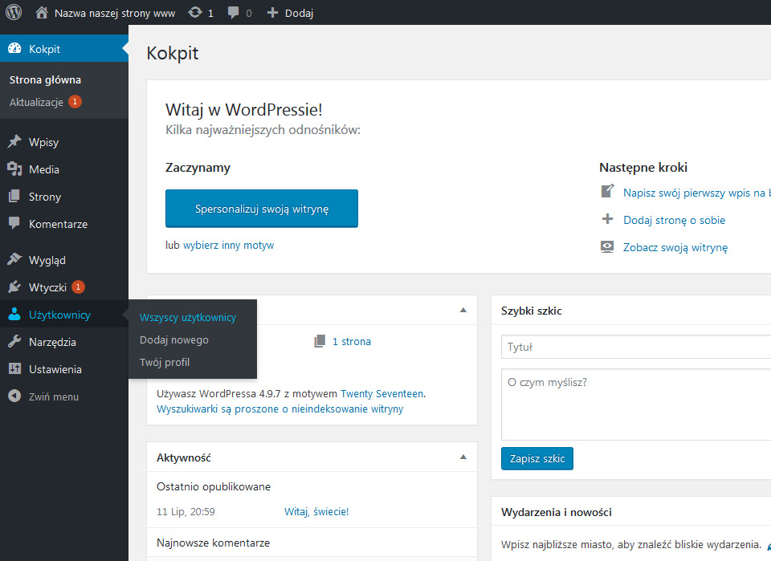The image size is (771, 561).
Task: Collapse the Aktywność panel with its arrow
Action: pyautogui.click(x=463, y=457)
